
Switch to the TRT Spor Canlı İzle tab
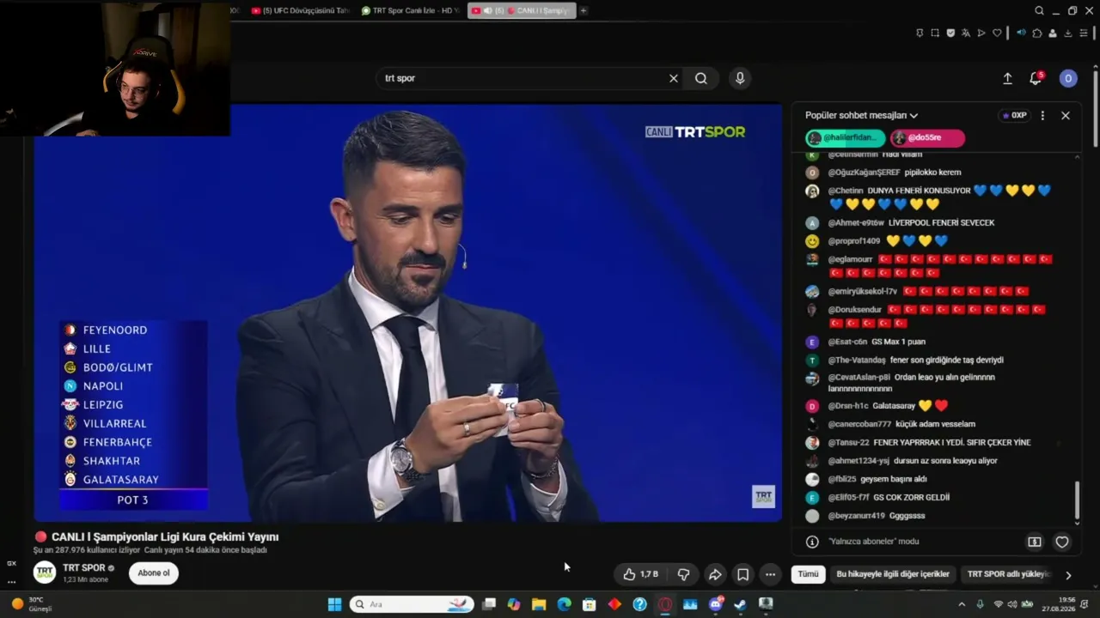(x=411, y=10)
